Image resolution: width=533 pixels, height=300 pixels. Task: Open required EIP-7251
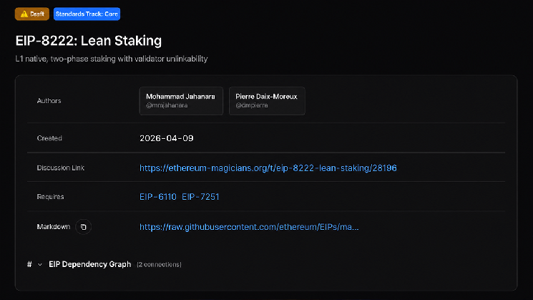(200, 197)
